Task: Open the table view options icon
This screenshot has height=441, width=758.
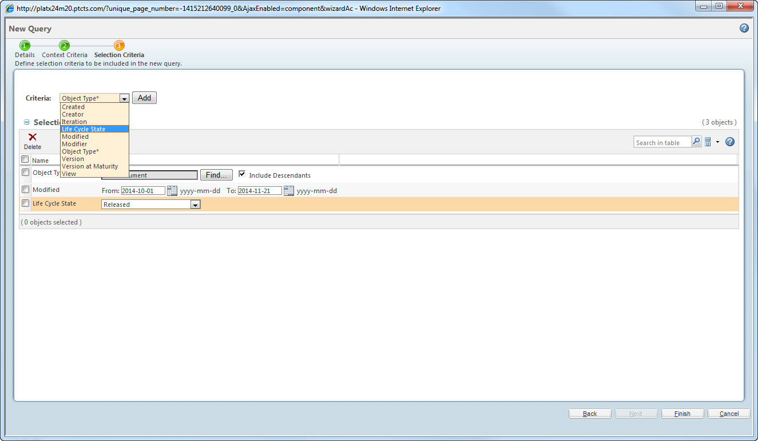Action: click(x=708, y=142)
